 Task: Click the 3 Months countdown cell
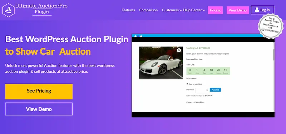coord(190,71)
